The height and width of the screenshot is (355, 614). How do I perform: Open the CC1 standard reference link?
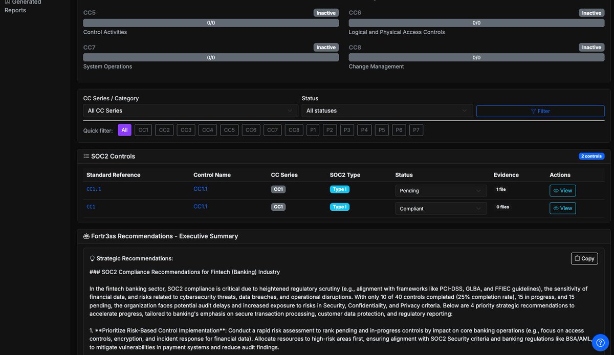coord(91,207)
